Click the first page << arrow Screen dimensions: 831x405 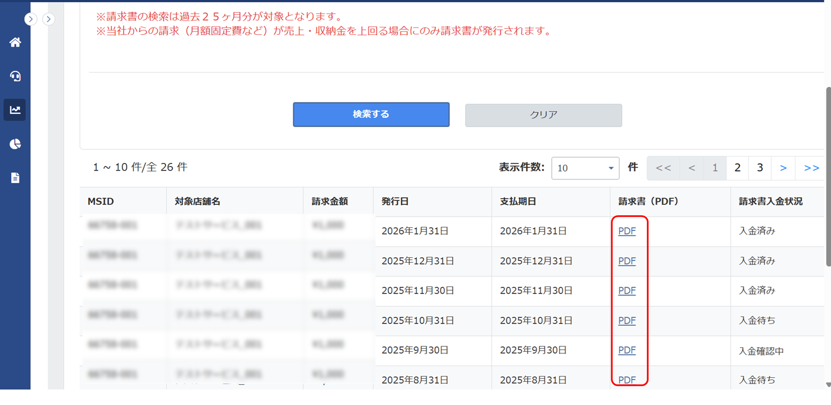tap(663, 168)
